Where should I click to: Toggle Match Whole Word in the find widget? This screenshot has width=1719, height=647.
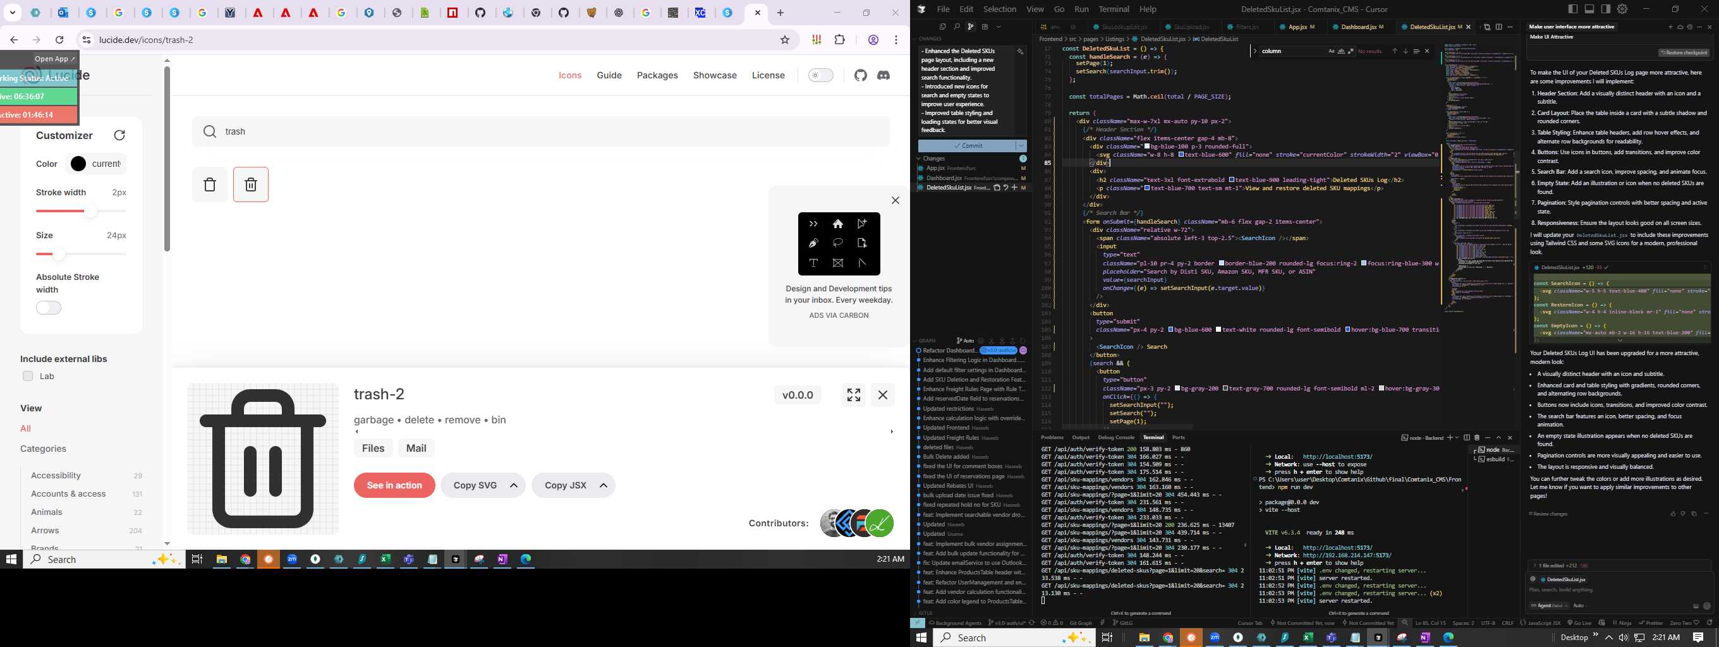[1341, 51]
